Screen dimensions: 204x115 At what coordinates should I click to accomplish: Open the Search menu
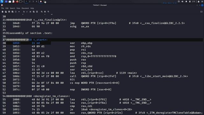pos(12,8)
